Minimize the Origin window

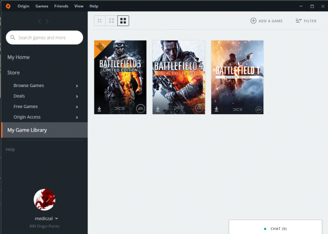pos(301,6)
